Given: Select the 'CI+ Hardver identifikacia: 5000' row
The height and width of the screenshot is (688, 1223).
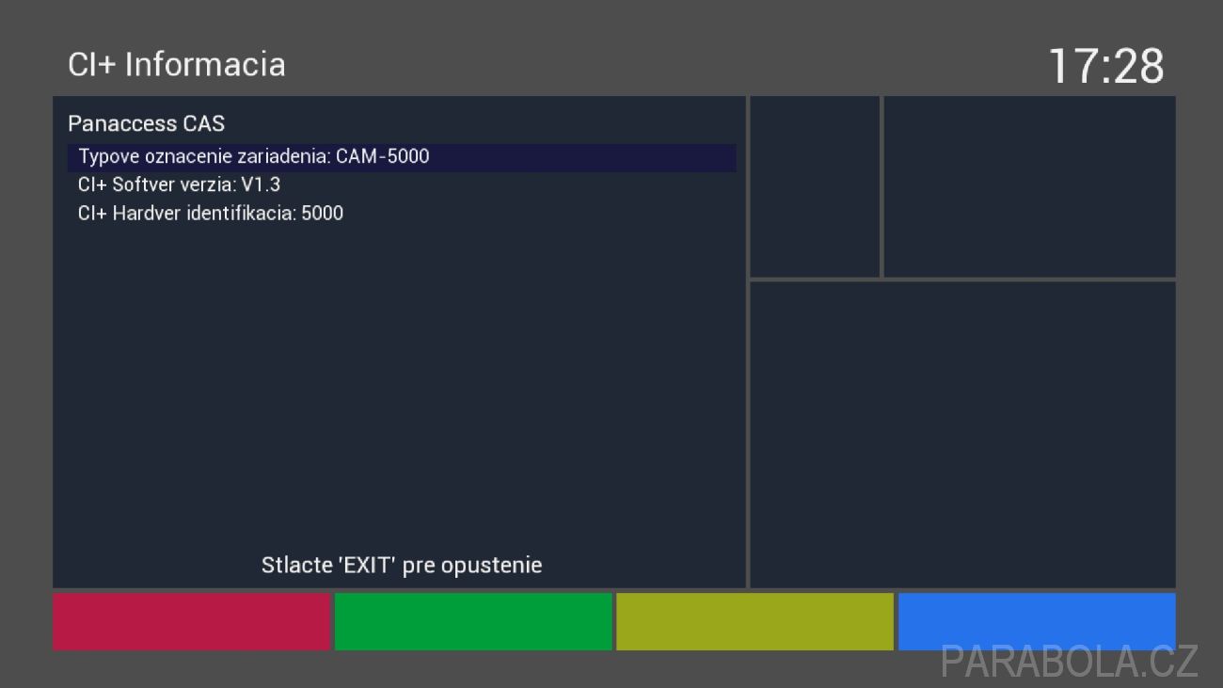Looking at the screenshot, I should 402,214.
